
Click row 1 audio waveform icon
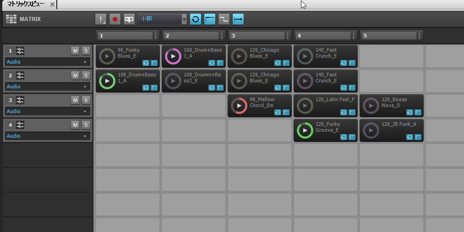coord(20,51)
